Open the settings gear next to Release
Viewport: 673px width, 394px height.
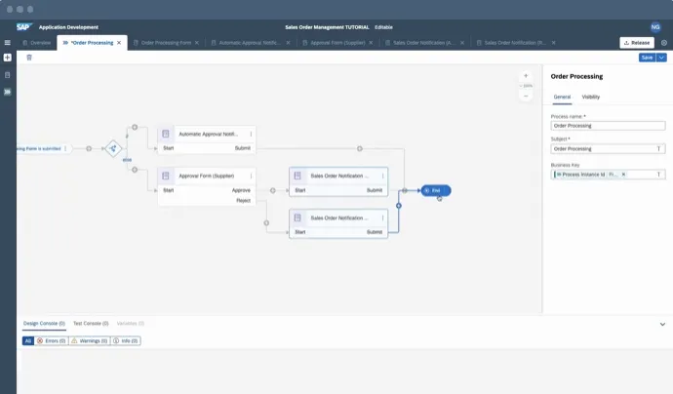(x=664, y=43)
